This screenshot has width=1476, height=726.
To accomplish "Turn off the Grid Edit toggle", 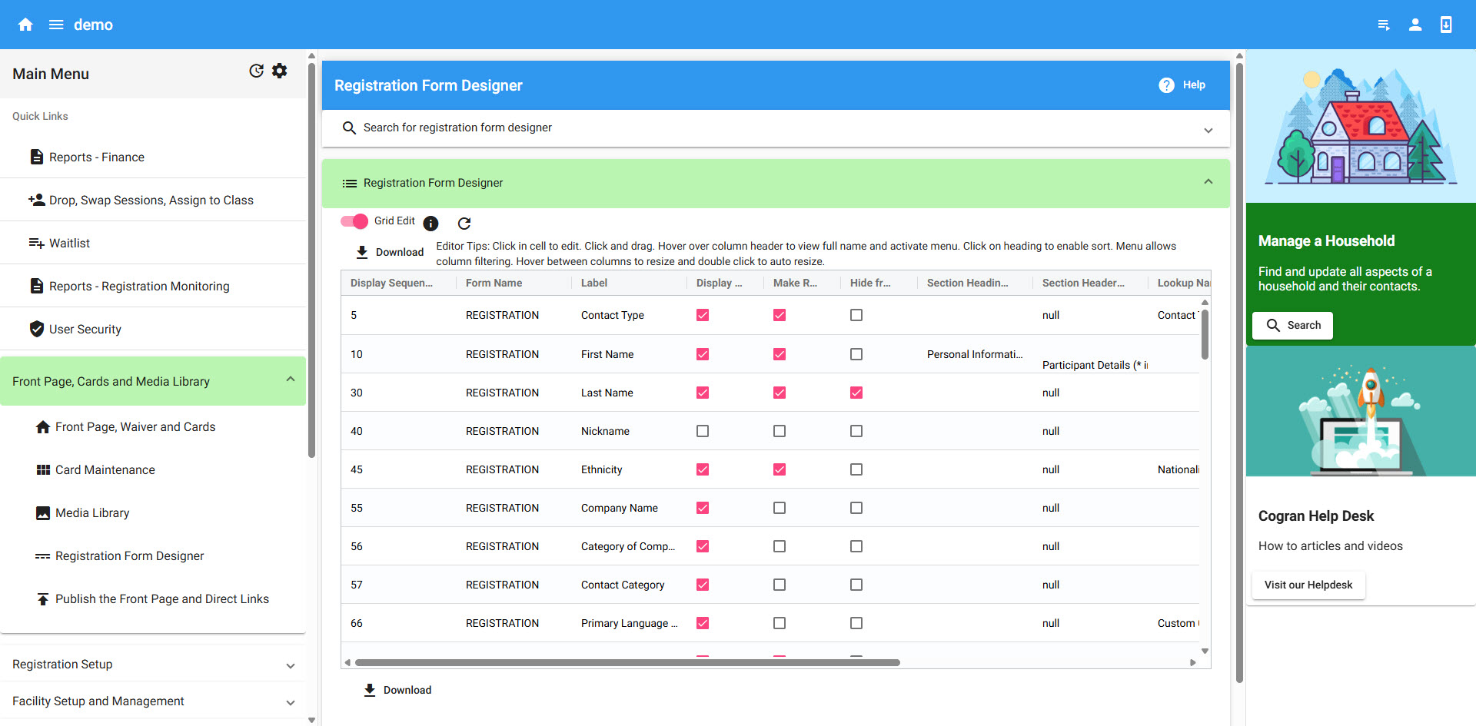I will (x=354, y=221).
